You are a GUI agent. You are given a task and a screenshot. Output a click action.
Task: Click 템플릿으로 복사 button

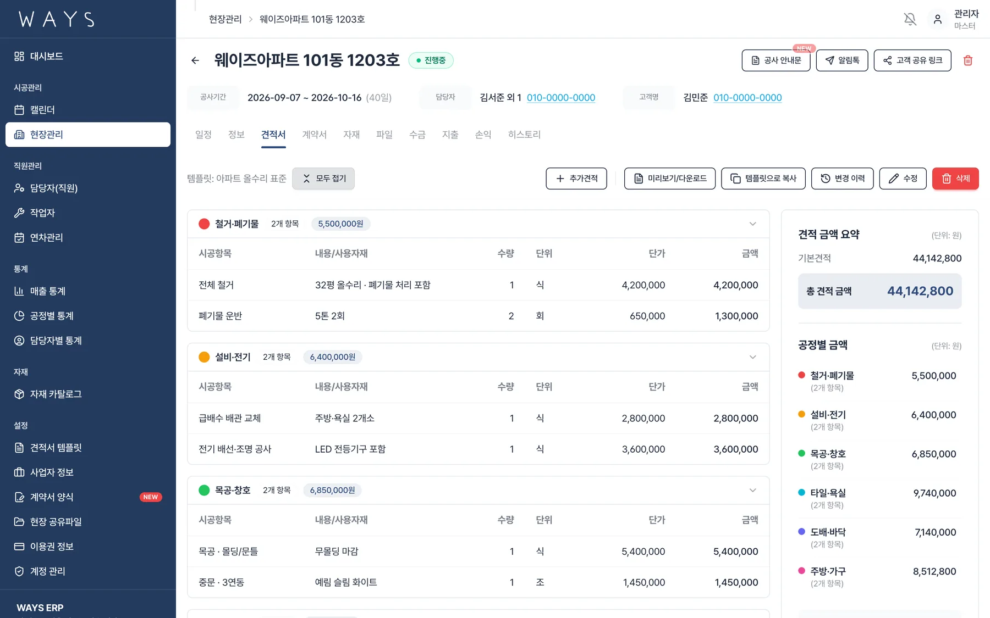[763, 179]
